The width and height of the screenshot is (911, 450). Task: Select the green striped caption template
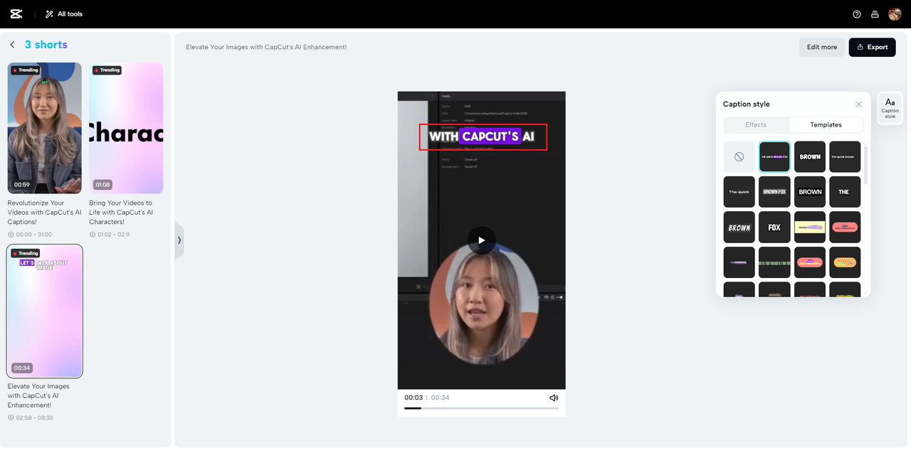point(774,262)
